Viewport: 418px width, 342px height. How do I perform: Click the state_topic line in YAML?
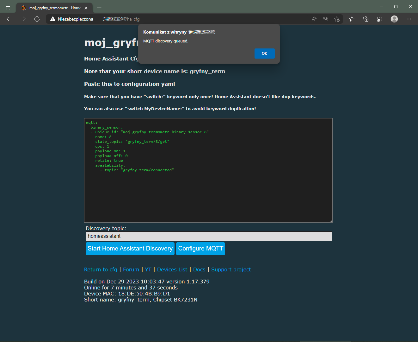click(x=132, y=142)
